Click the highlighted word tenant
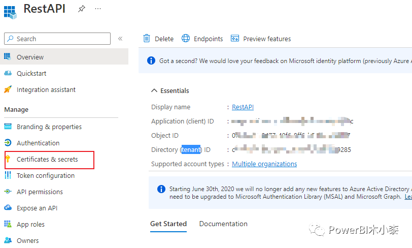This screenshot has width=412, height=248. point(191,149)
